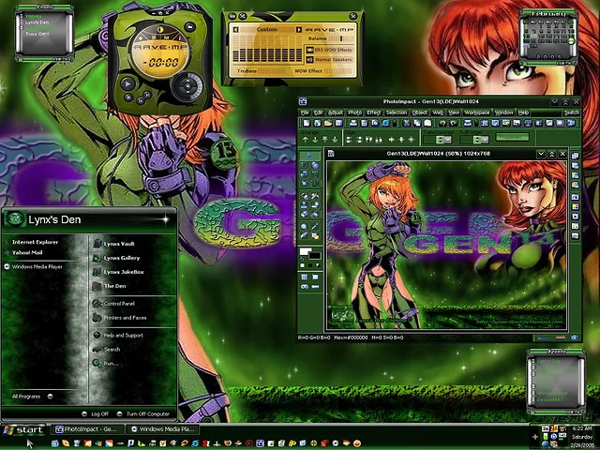
Task: Select the Eyedropper tool in toolbox
Action: pyautogui.click(x=315, y=227)
